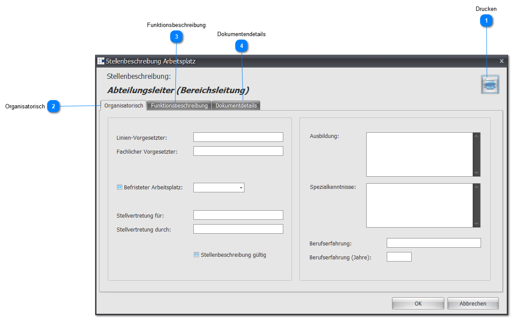Click the printer icon to print
This screenshot has width=512, height=319.
click(x=490, y=84)
